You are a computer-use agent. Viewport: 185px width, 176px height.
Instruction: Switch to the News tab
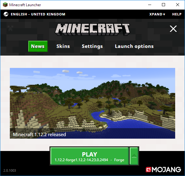point(38,46)
